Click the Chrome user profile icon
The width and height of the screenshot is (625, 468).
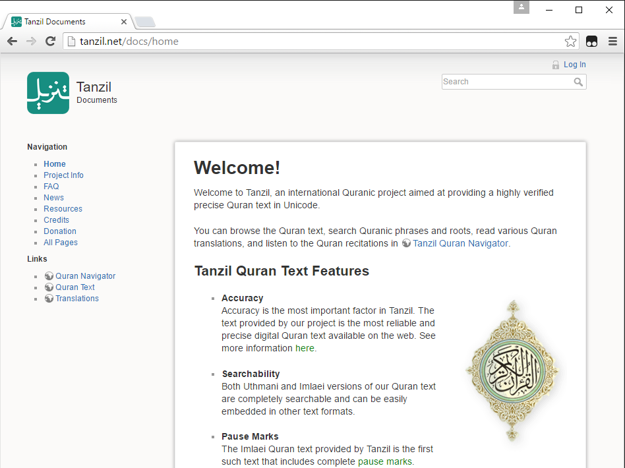[521, 7]
